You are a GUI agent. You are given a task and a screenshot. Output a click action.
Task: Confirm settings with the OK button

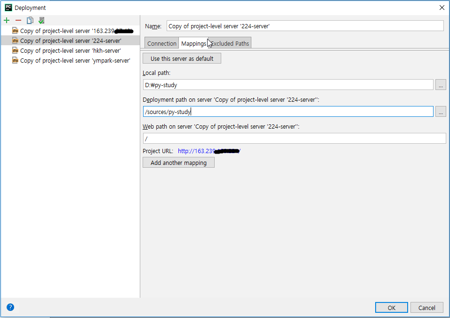[392, 308]
